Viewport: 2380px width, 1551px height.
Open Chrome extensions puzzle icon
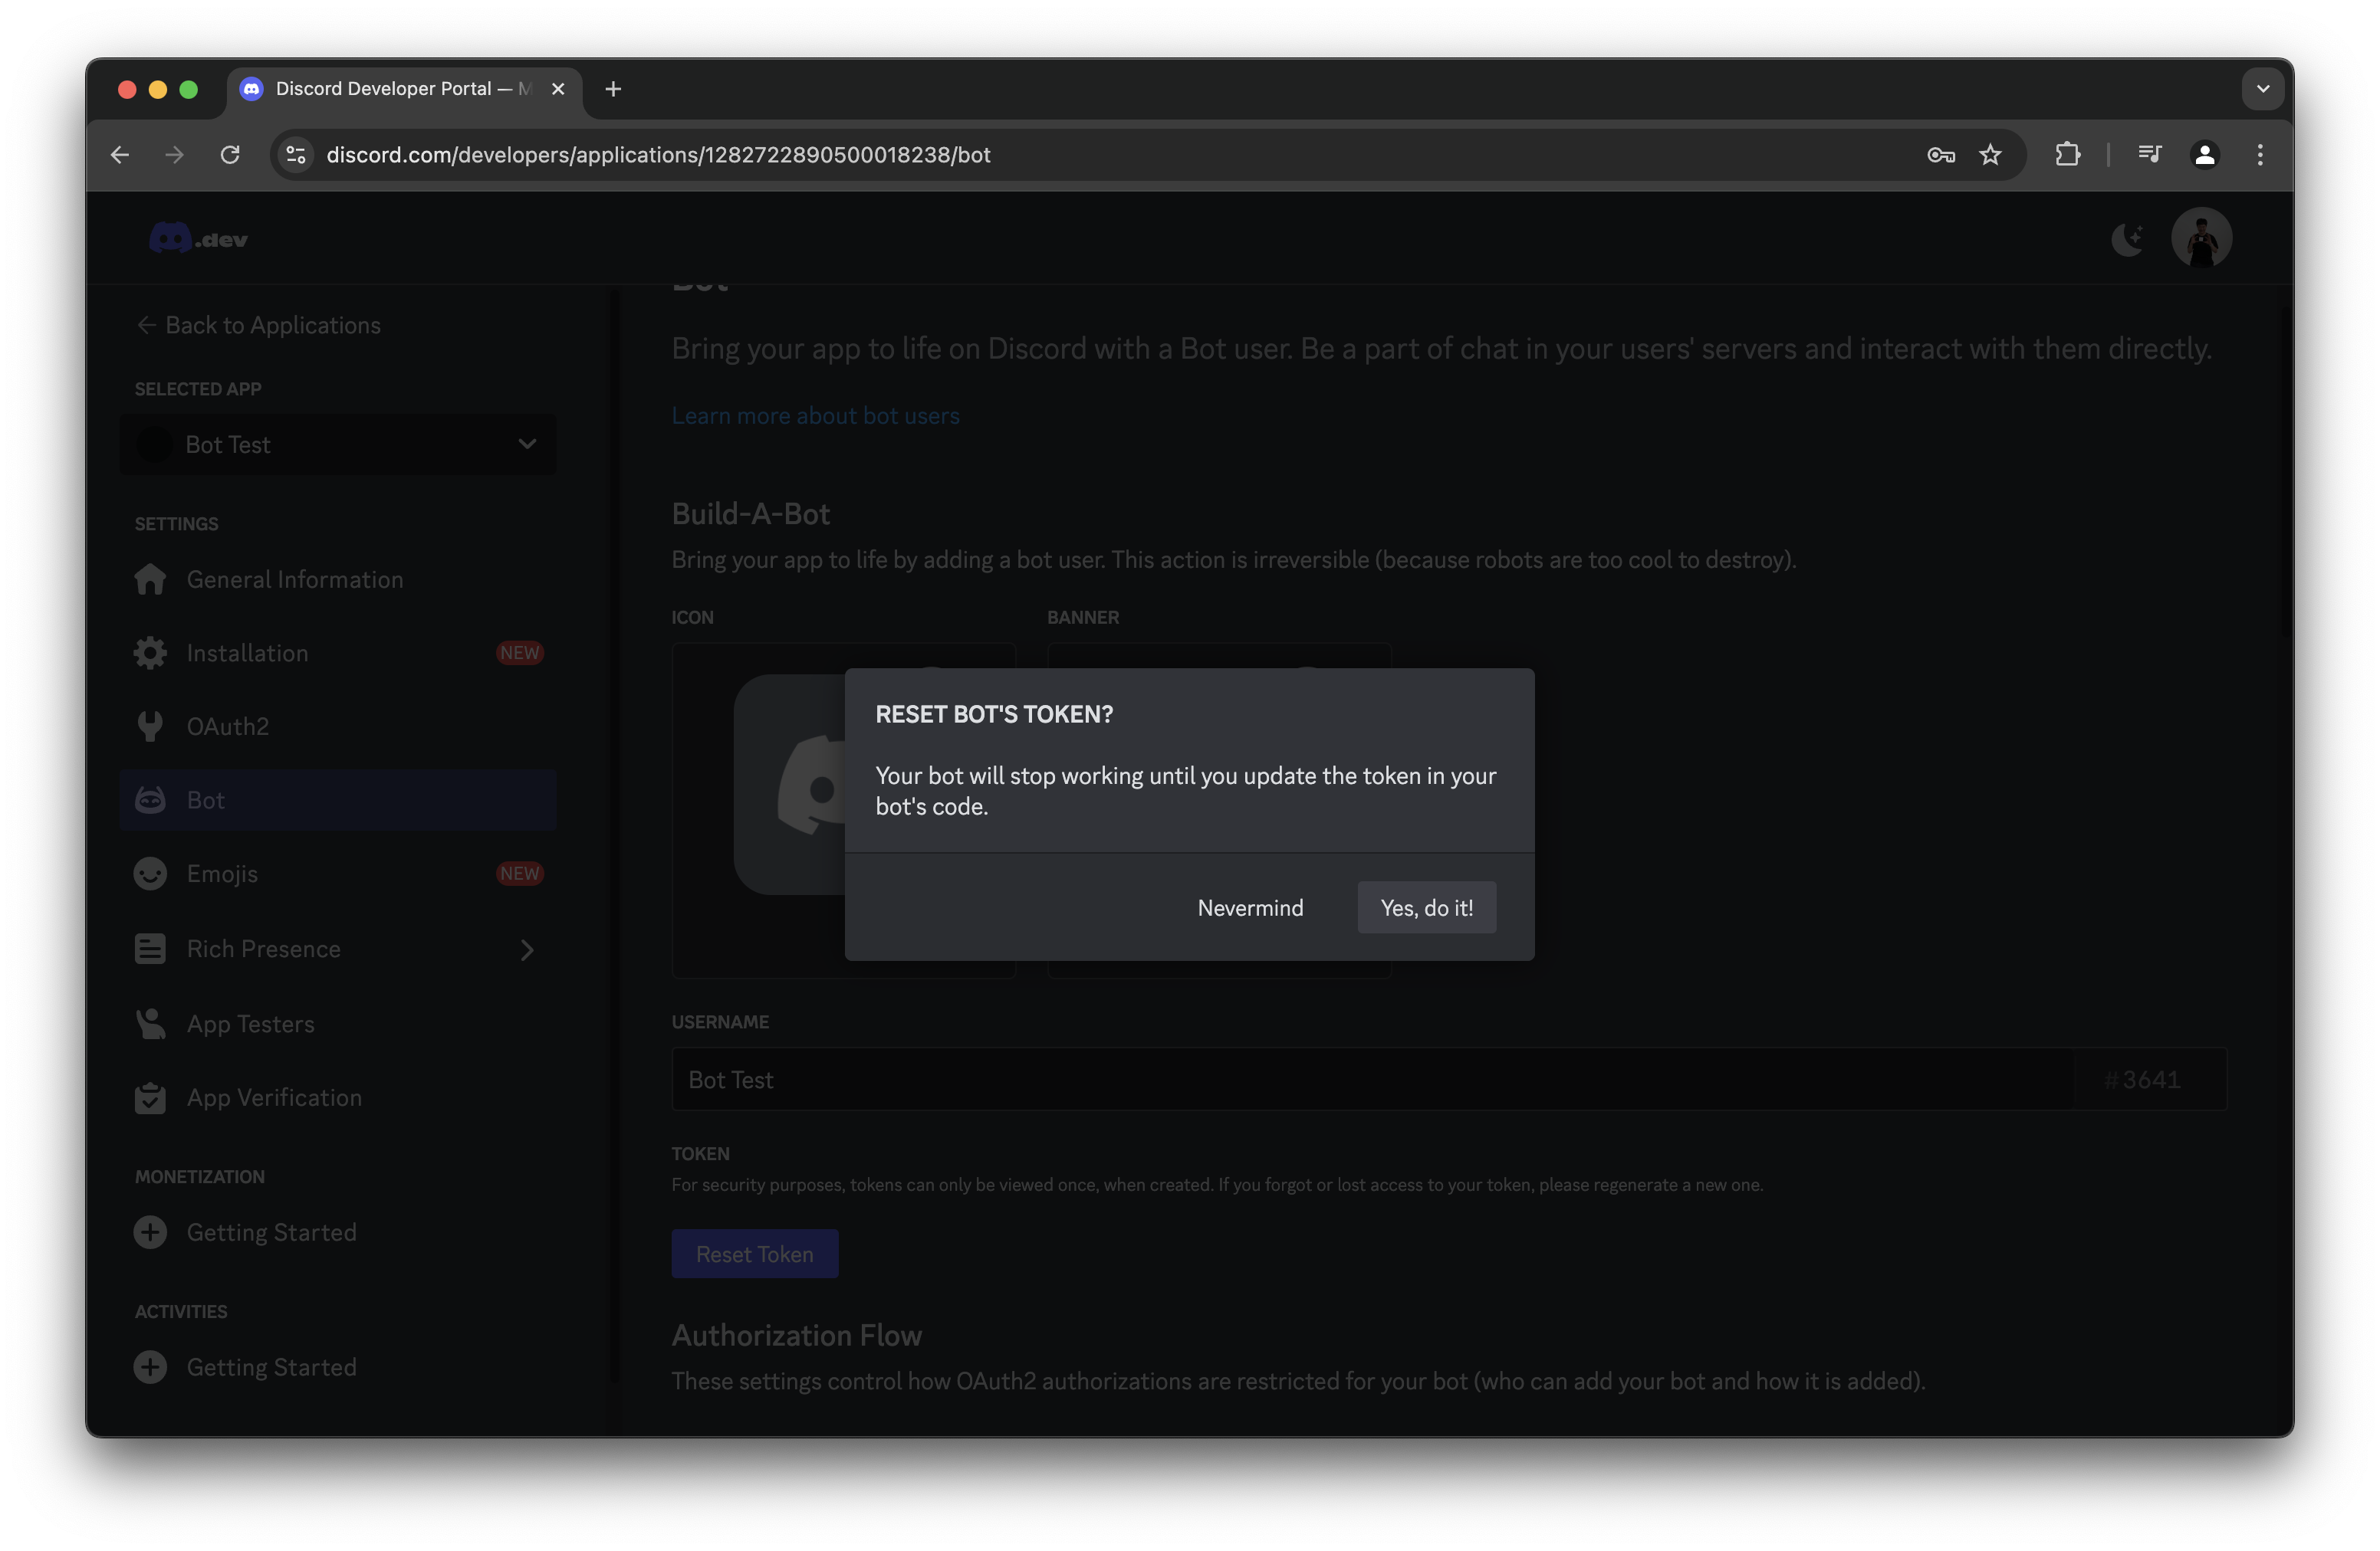click(2067, 155)
